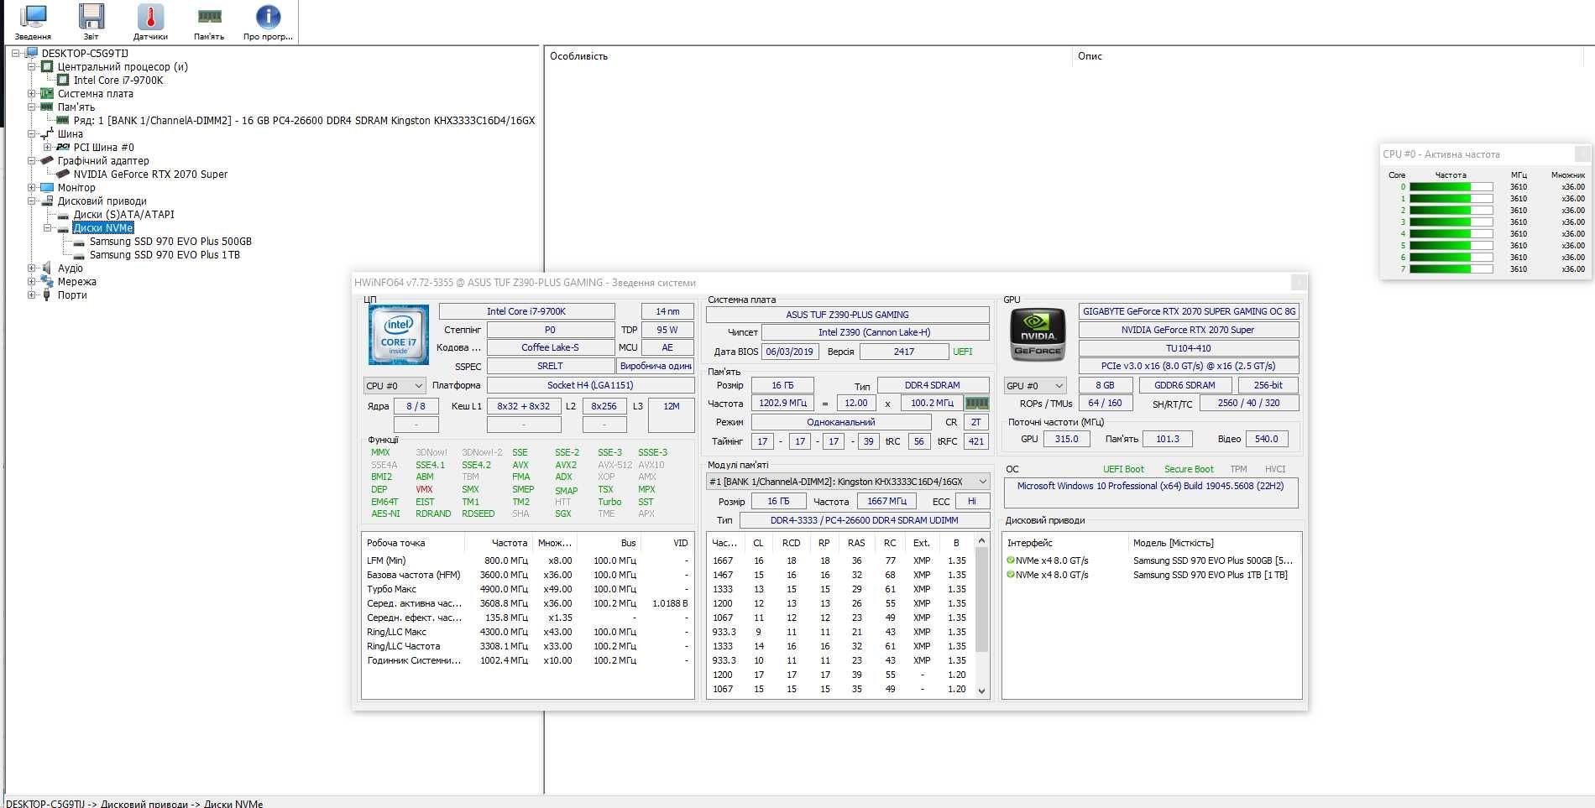Click the plug icon beside Порти
The width and height of the screenshot is (1595, 808).
coord(47,295)
